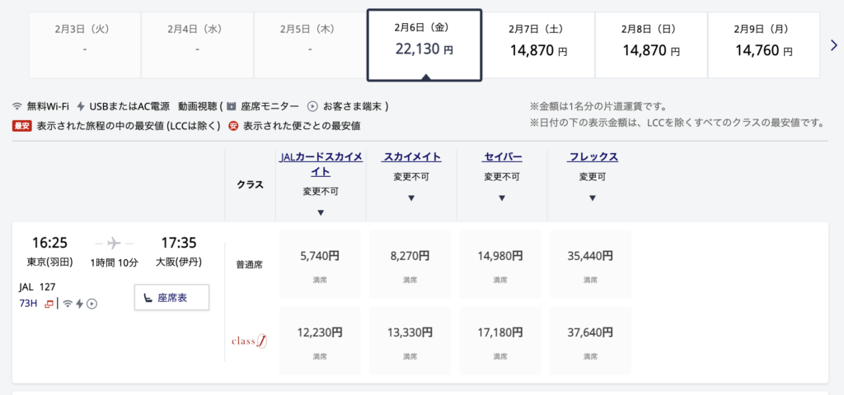Open the セイバー fare link
This screenshot has width=844, height=395.
502,157
